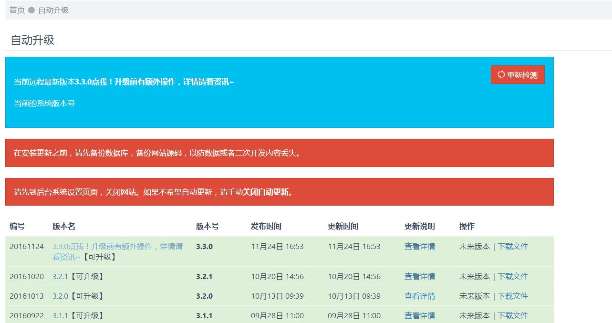Click the 重新检测 refresh button

click(518, 75)
